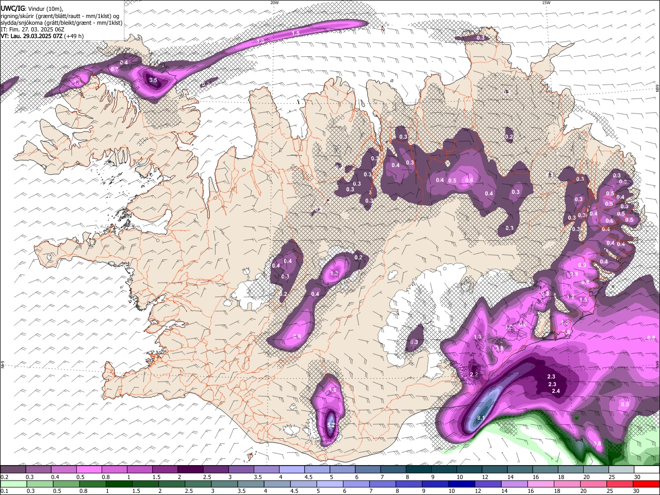This screenshot has height=495, width=660.
Task: Pick the white upper legend swatch after 30
Action: [x=647, y=470]
